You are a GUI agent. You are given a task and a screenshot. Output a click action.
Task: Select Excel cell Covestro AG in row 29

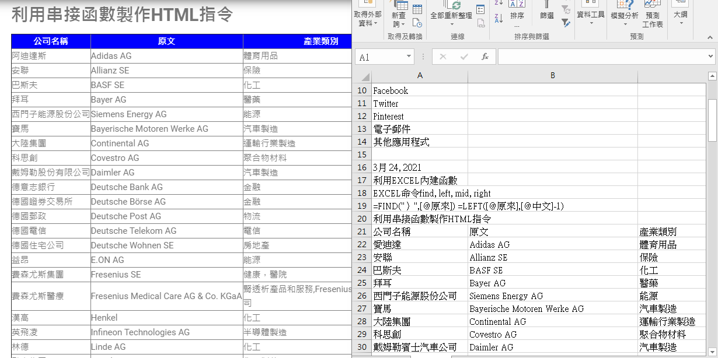(x=552, y=334)
